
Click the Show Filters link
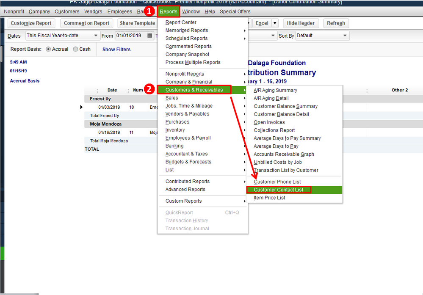coord(116,50)
